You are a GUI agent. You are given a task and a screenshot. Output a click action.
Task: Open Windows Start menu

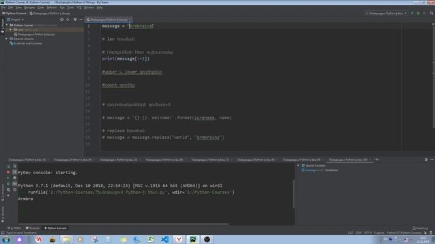coord(6,239)
